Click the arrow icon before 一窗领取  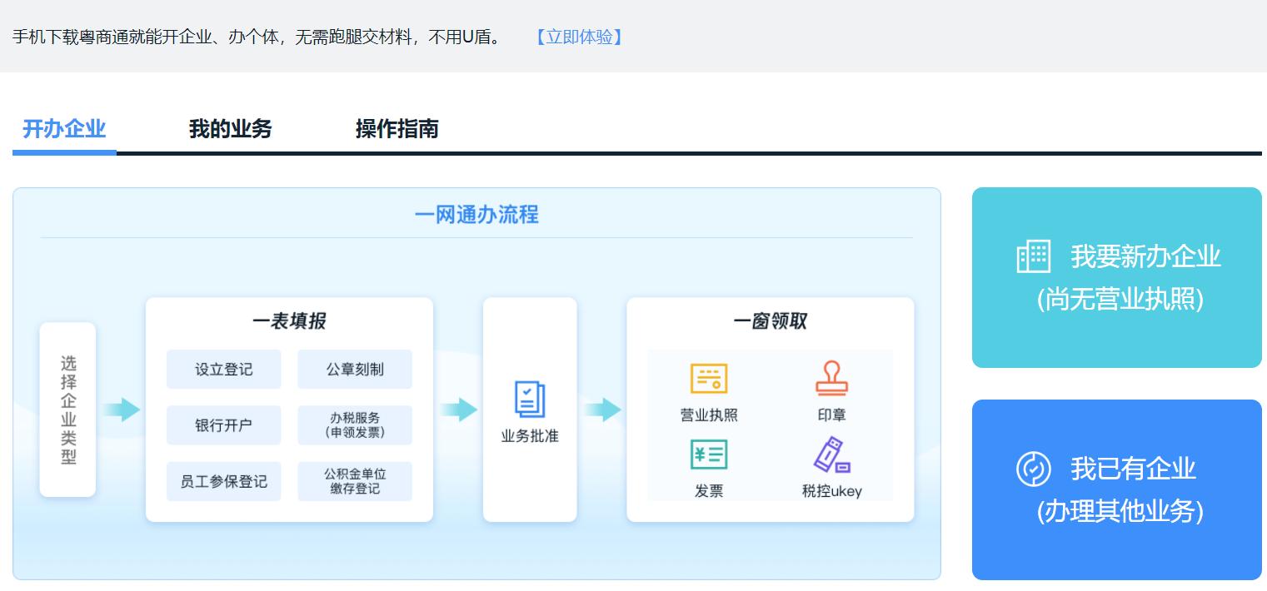pos(602,409)
